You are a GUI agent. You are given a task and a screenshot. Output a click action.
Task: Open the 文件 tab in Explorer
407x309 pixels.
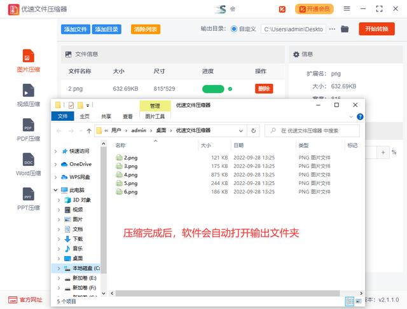[x=62, y=116]
